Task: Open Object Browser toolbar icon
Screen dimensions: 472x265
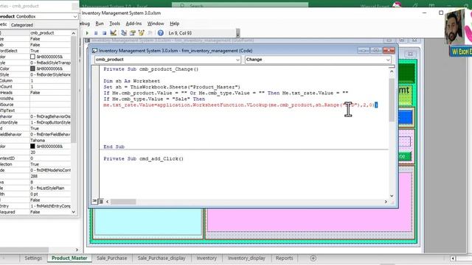Action: [141, 33]
